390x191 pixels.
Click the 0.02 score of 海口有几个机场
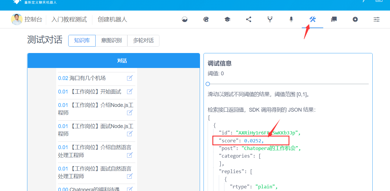pos(63,78)
